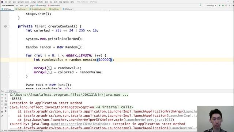Click the ARRAY_LENGTH constant in for loop
The height and width of the screenshot is (132, 234).
pyautogui.click(x=78, y=55)
